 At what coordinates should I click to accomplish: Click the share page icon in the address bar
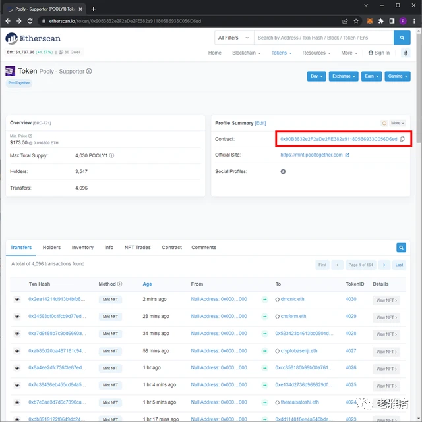click(345, 21)
